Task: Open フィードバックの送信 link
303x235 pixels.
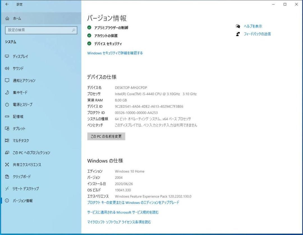Action: [257, 34]
